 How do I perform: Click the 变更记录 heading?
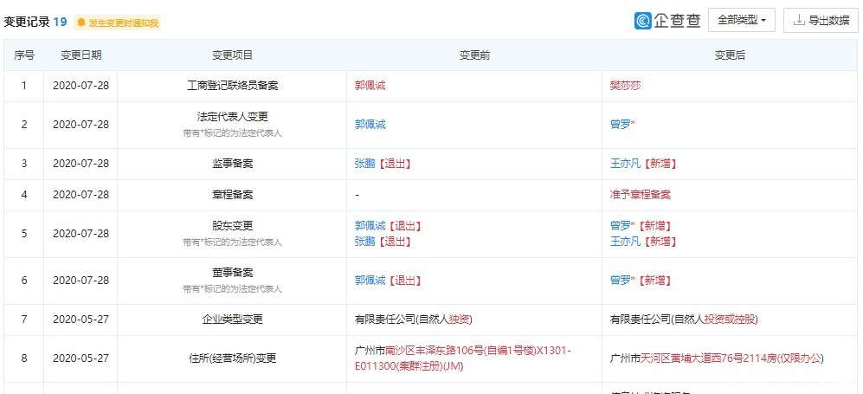(x=27, y=22)
